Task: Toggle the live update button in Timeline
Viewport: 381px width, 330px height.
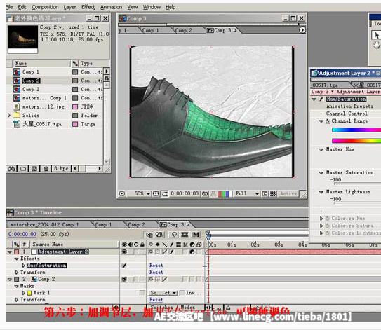Action: click(x=149, y=235)
